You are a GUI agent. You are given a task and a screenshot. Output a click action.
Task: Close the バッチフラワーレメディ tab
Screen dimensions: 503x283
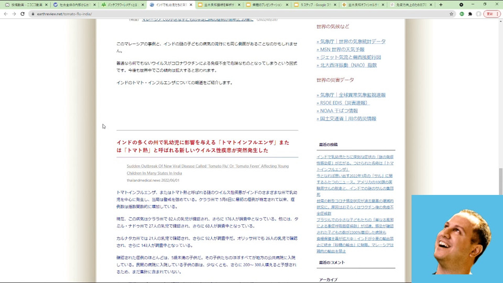coord(143,5)
